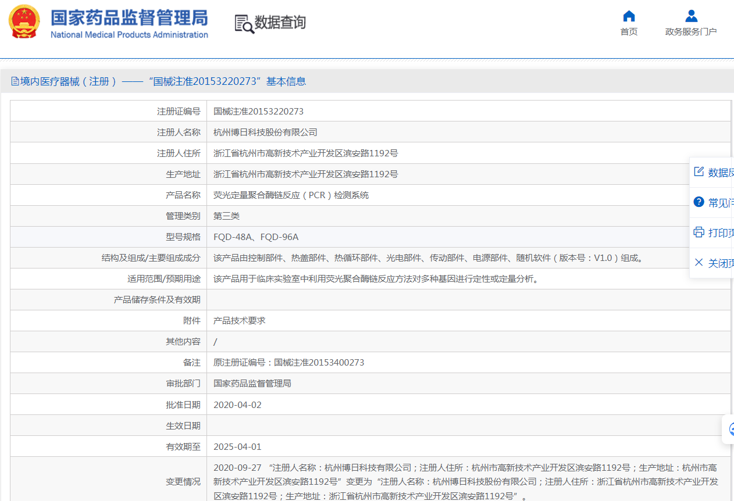The width and height of the screenshot is (734, 501).
Task: Click the 原注册证编号：国械注准20153400273 remark text
Action: [289, 362]
